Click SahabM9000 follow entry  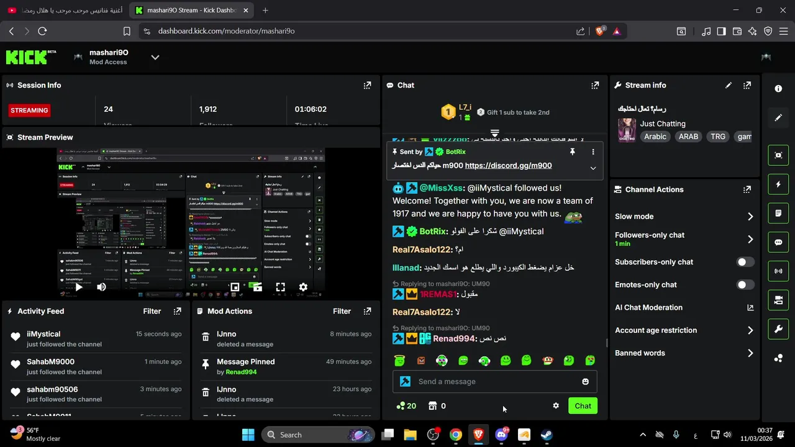coord(95,366)
